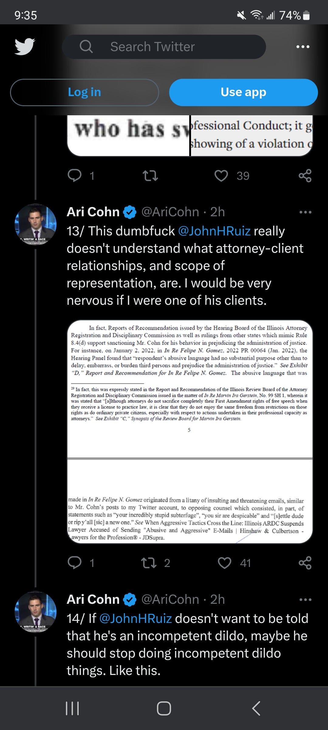
Task: Tap Android back navigation button
Action: click(256, 708)
